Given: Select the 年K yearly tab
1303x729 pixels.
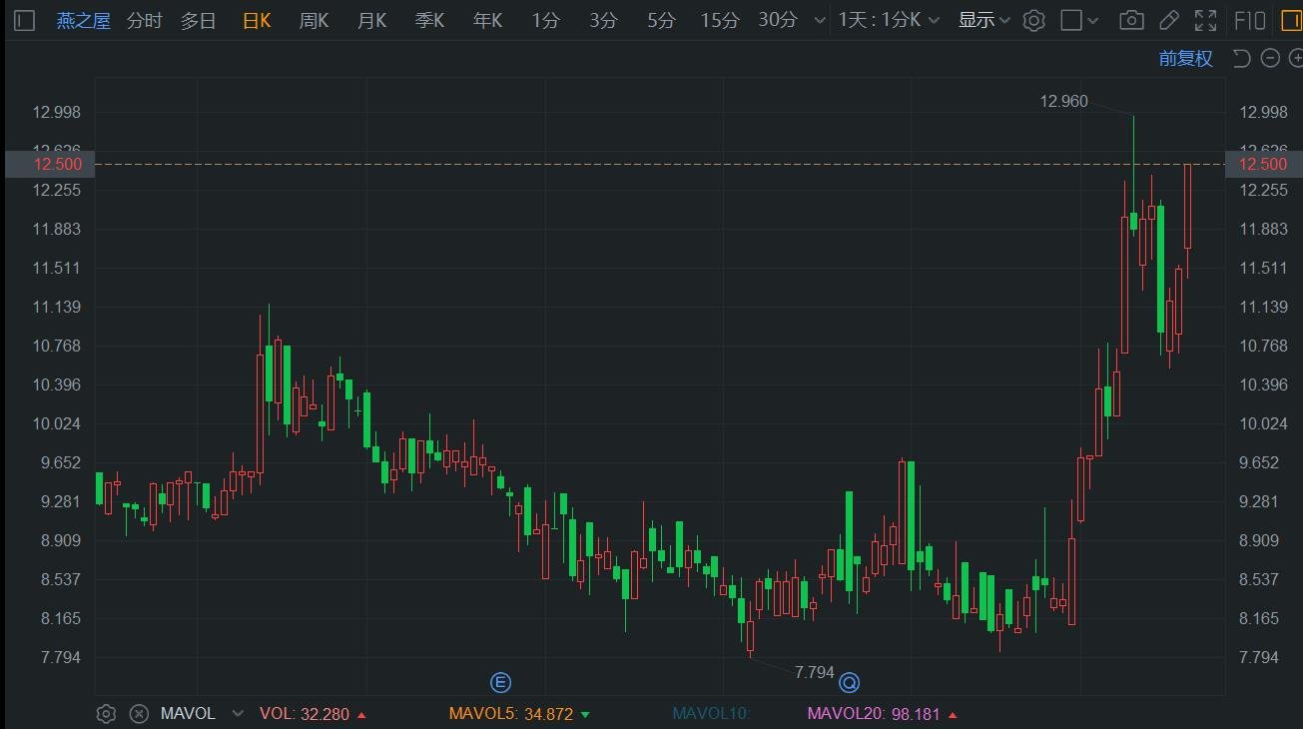Looking at the screenshot, I should pyautogui.click(x=487, y=20).
